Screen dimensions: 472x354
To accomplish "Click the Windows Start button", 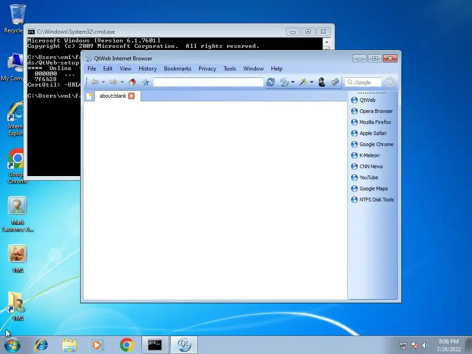I will tap(12, 345).
